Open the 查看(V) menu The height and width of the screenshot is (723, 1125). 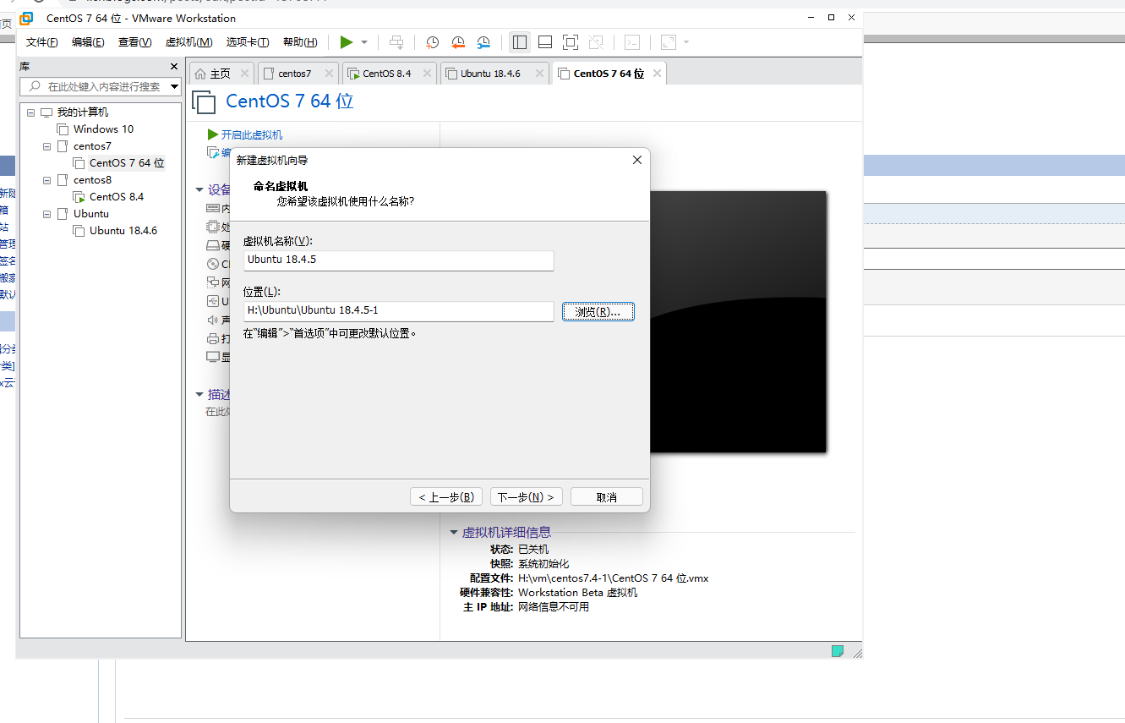(134, 42)
